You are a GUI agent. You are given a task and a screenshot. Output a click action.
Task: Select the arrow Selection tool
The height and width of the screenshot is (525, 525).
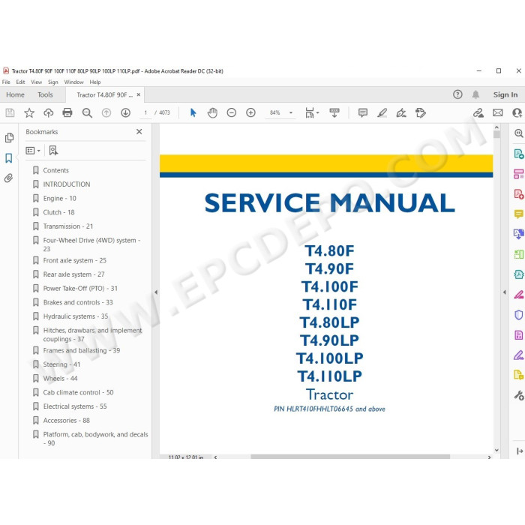pyautogui.click(x=193, y=112)
